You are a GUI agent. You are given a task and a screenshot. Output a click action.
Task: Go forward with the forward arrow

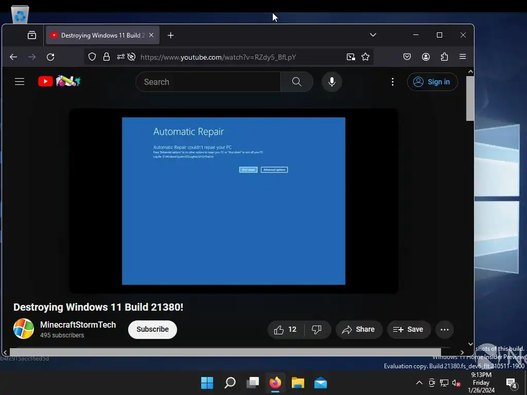(x=32, y=57)
